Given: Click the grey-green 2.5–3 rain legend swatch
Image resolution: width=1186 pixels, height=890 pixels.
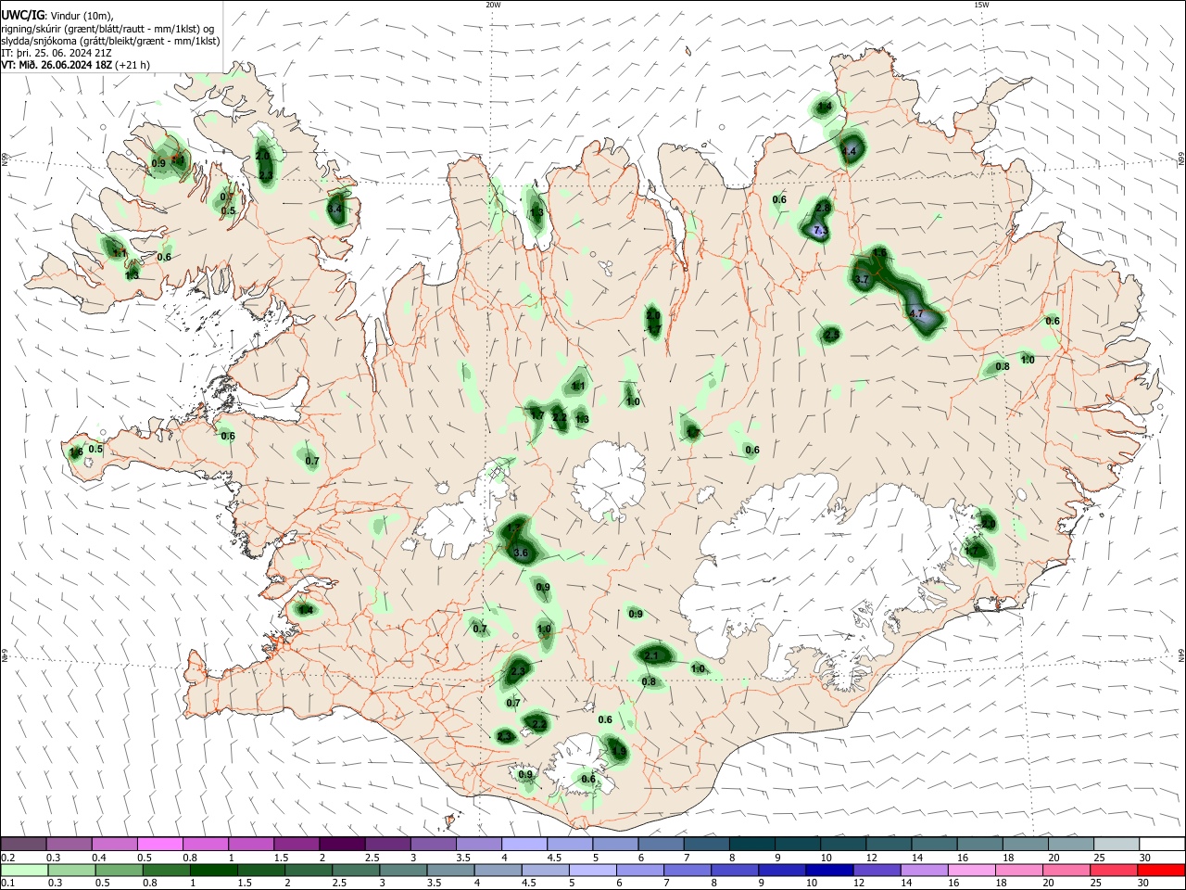Looking at the screenshot, I should (x=355, y=870).
